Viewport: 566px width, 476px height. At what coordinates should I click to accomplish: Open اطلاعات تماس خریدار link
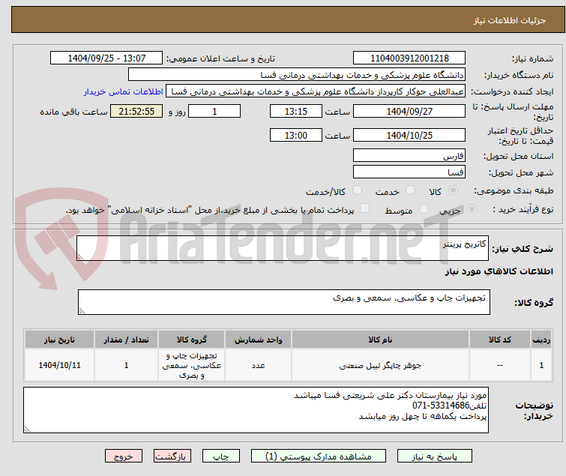[x=124, y=91]
